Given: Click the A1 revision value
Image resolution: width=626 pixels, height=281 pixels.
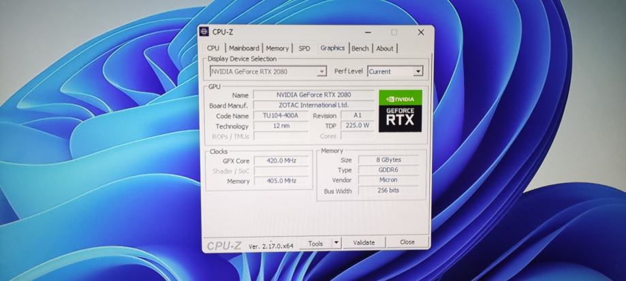Looking at the screenshot, I should point(358,115).
